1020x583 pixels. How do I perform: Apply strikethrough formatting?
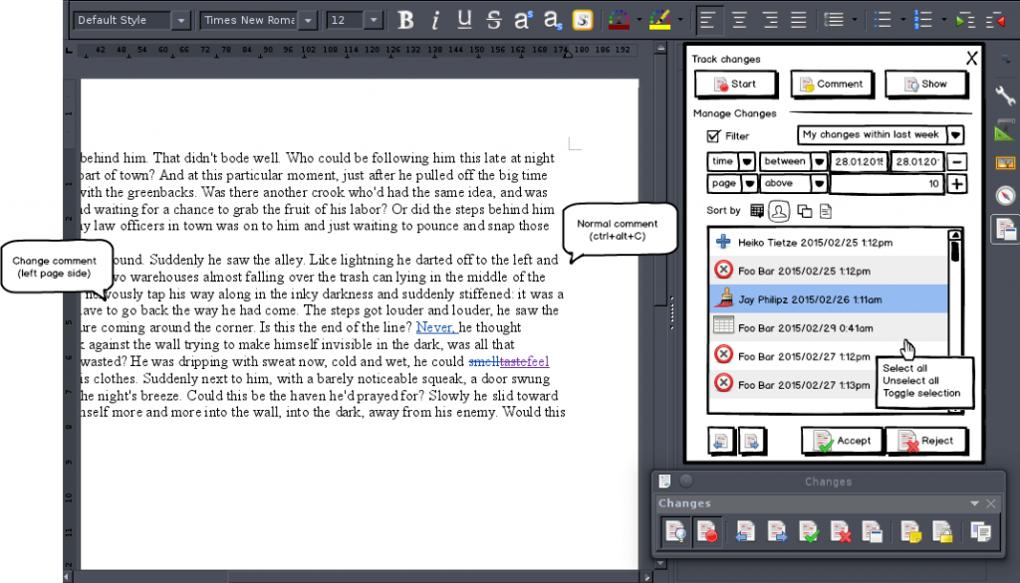(492, 19)
